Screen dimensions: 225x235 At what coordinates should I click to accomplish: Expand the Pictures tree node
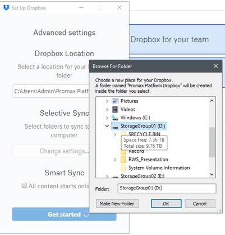(107, 101)
